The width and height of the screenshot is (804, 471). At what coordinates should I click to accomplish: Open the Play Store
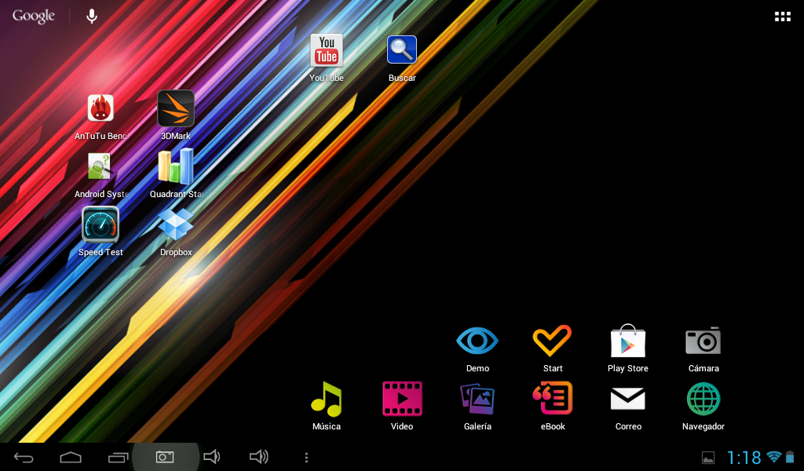point(627,342)
